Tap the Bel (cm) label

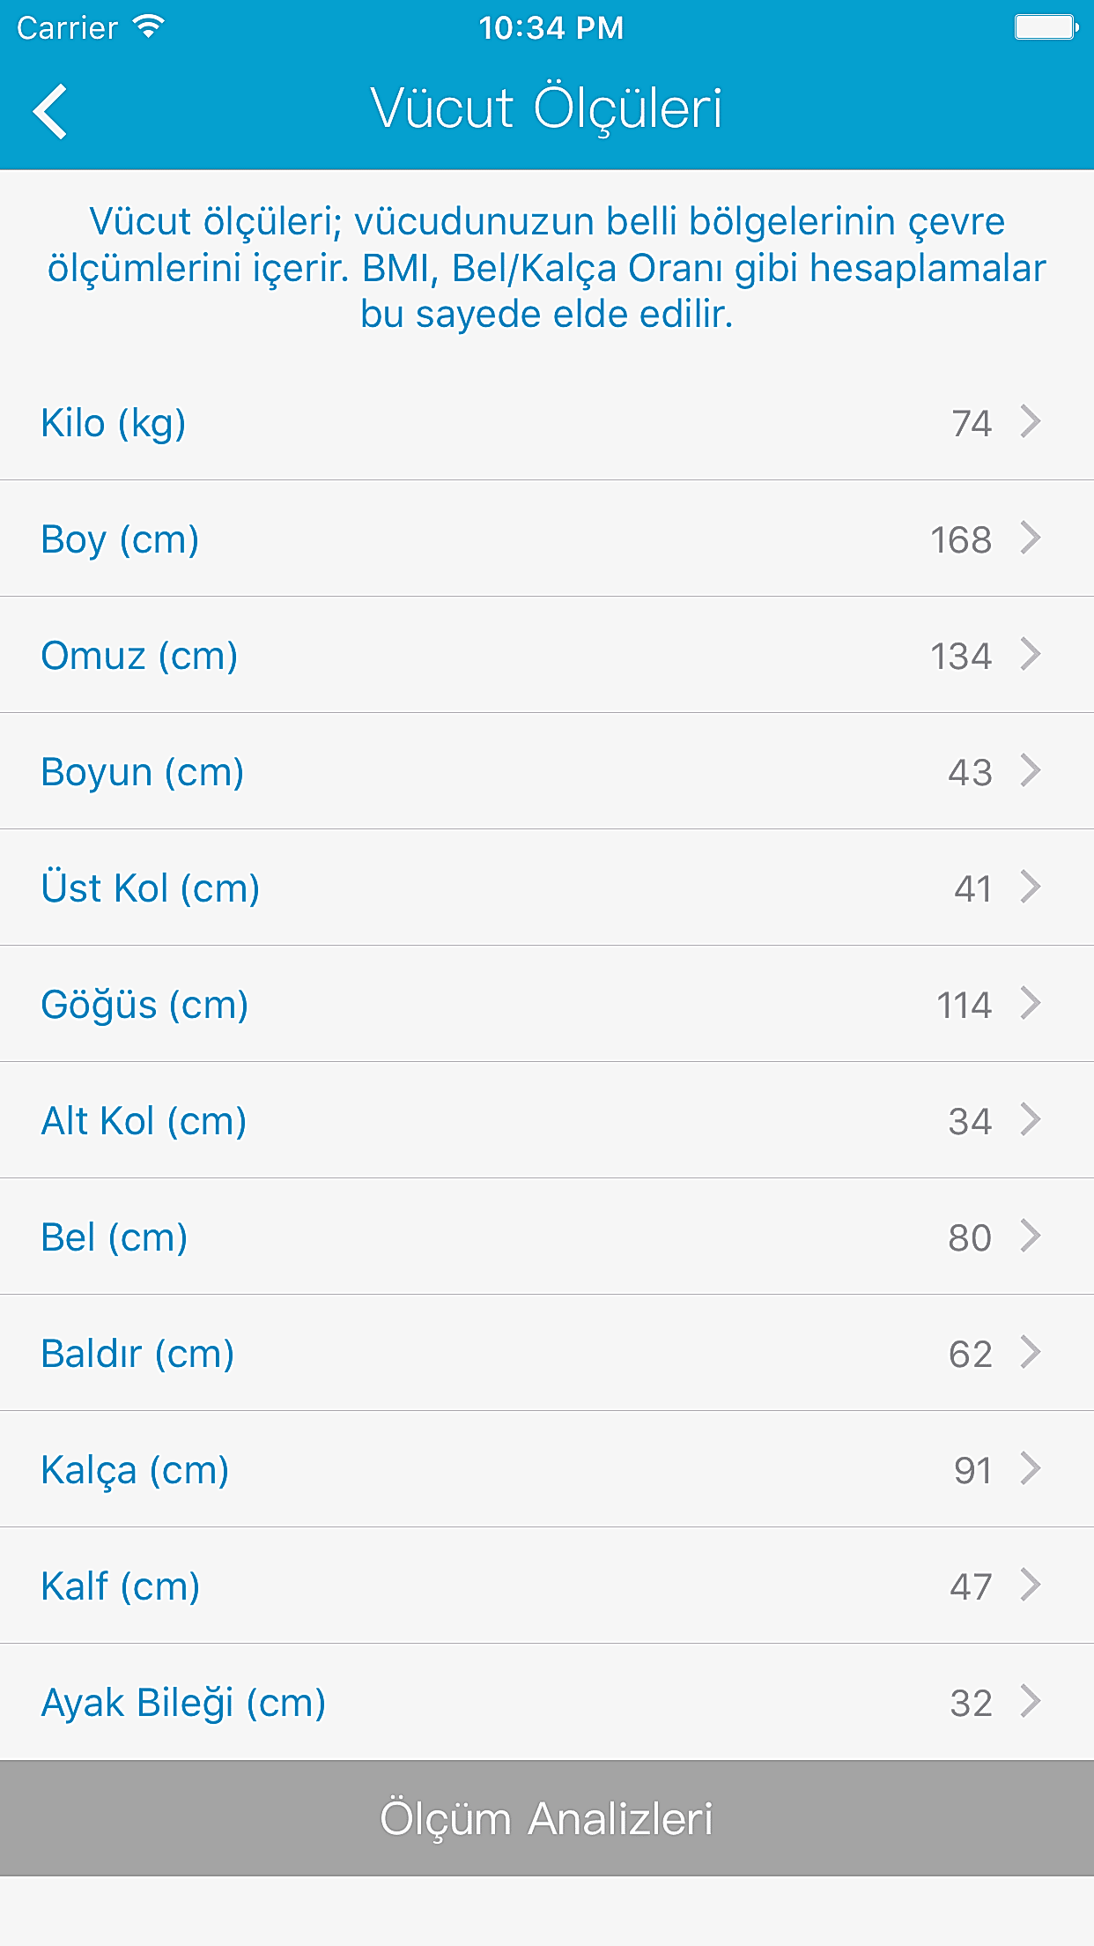115,1237
